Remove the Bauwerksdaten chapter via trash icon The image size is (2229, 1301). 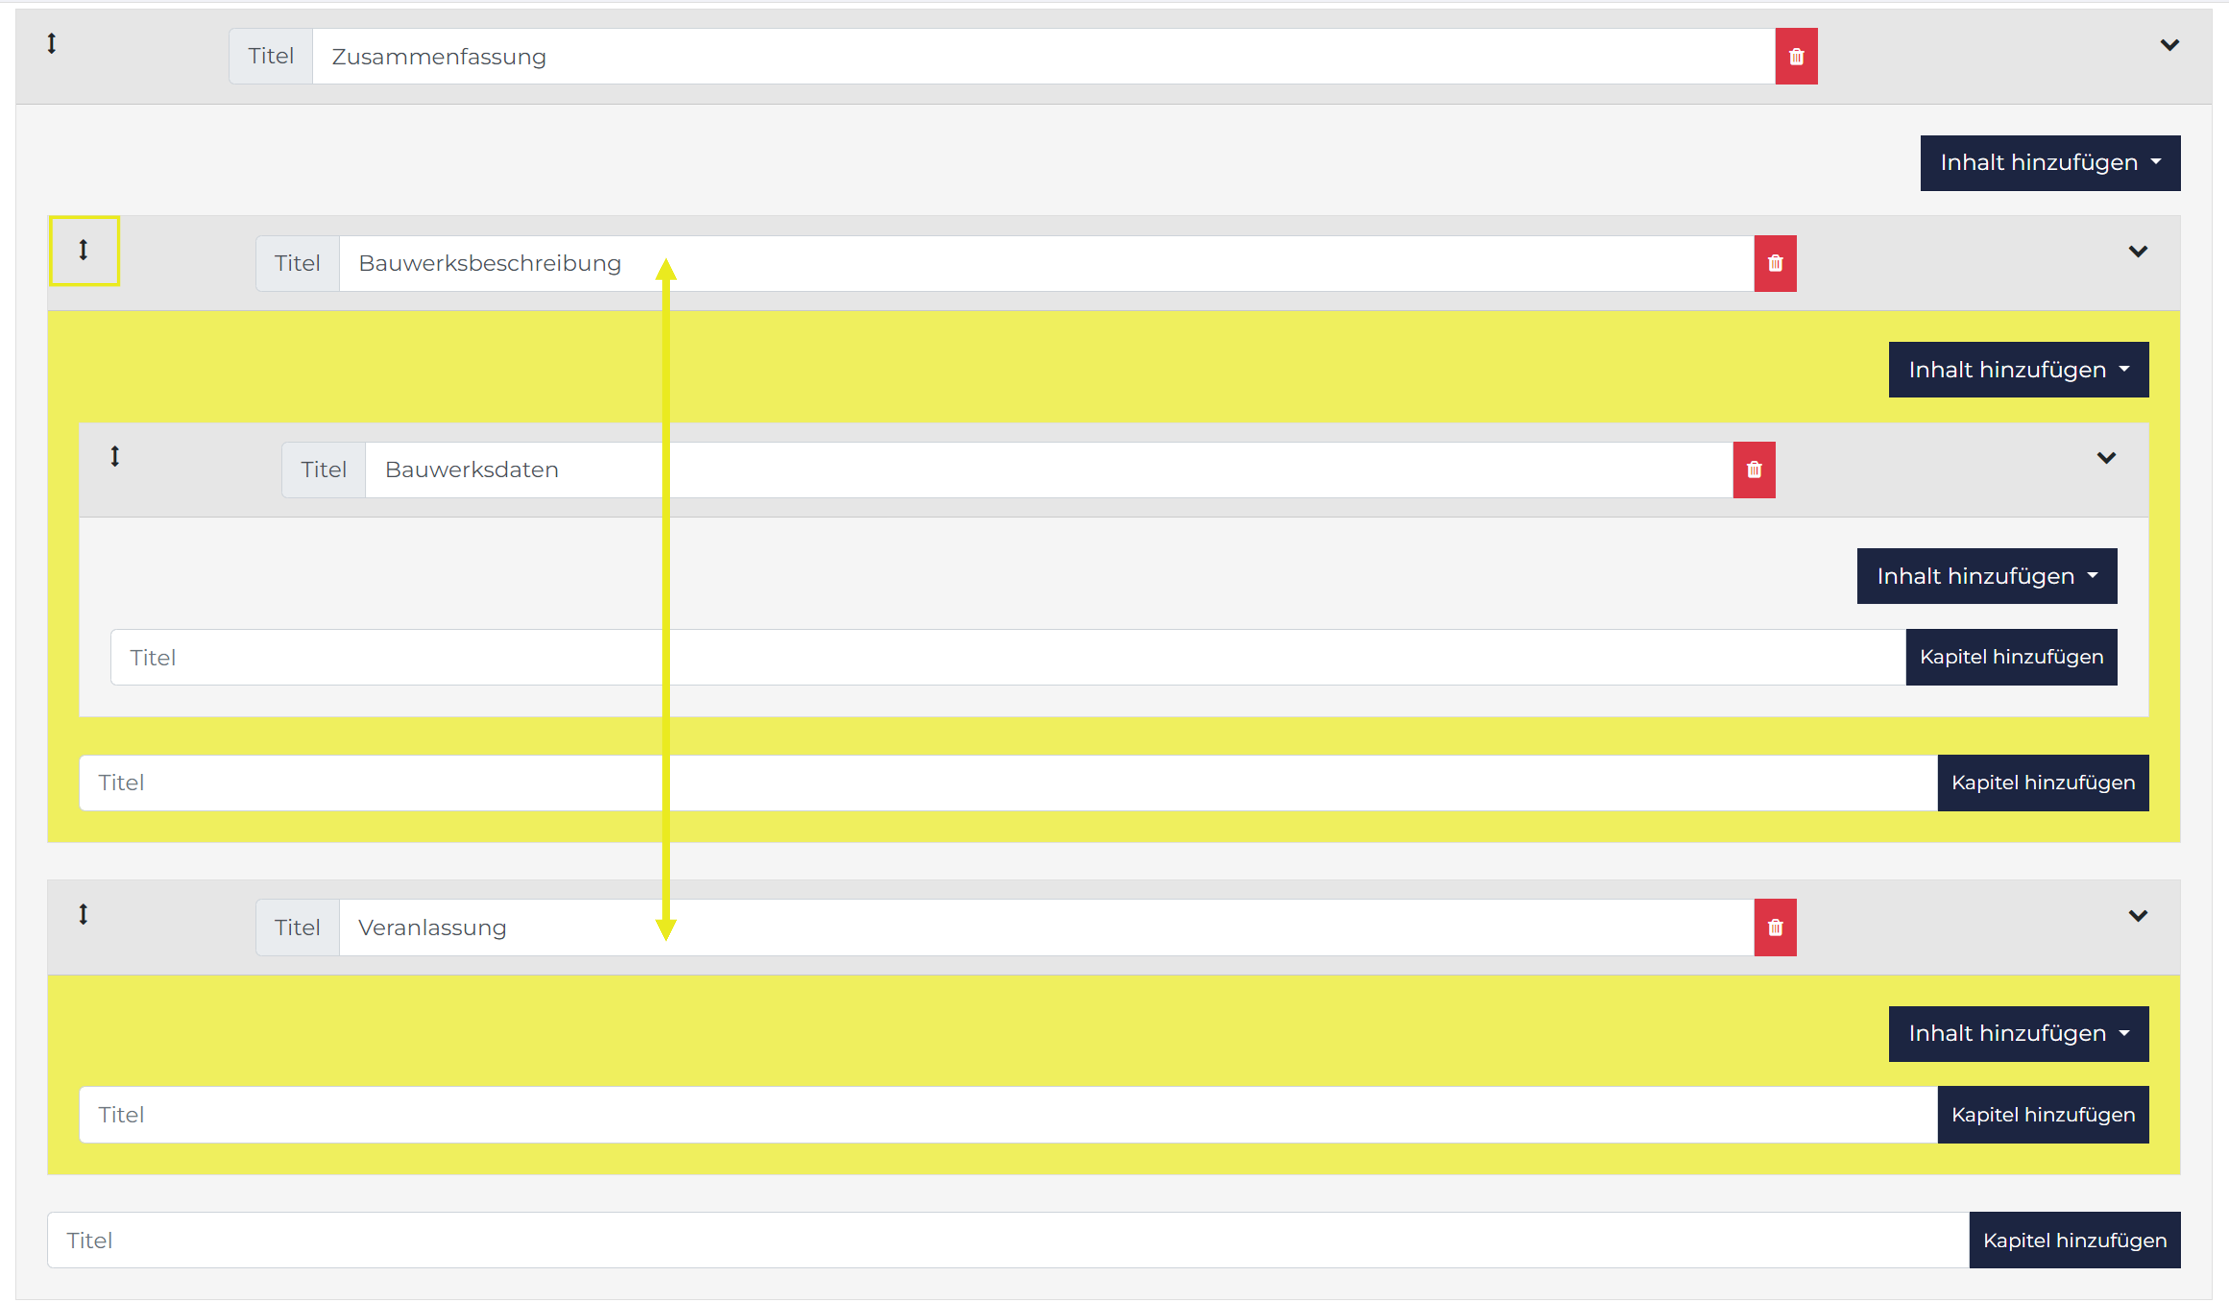coord(1754,469)
